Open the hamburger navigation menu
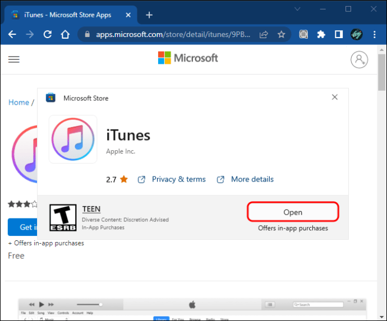Image resolution: width=387 pixels, height=321 pixels. (14, 59)
